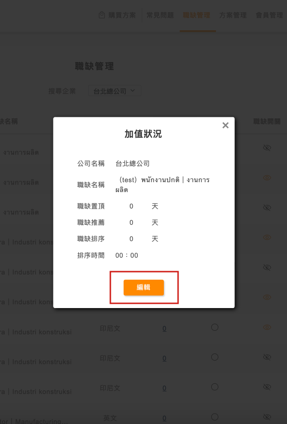Select the 職缺管理 tab
Image resolution: width=287 pixels, height=424 pixels.
click(197, 15)
